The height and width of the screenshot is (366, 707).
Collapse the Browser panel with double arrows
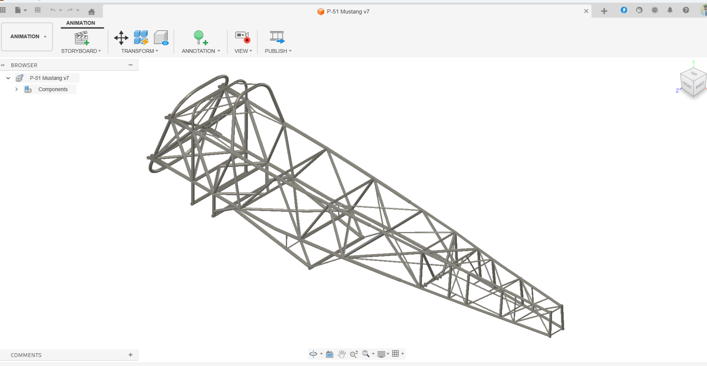[x=3, y=65]
